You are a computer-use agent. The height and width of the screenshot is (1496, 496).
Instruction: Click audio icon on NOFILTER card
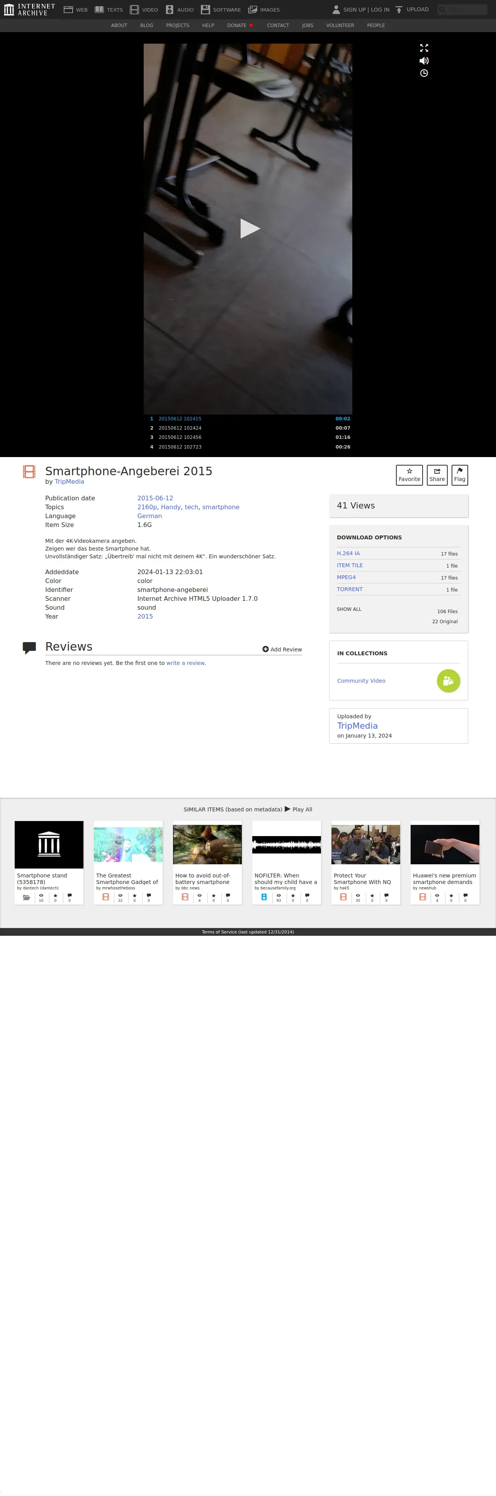[x=264, y=897]
